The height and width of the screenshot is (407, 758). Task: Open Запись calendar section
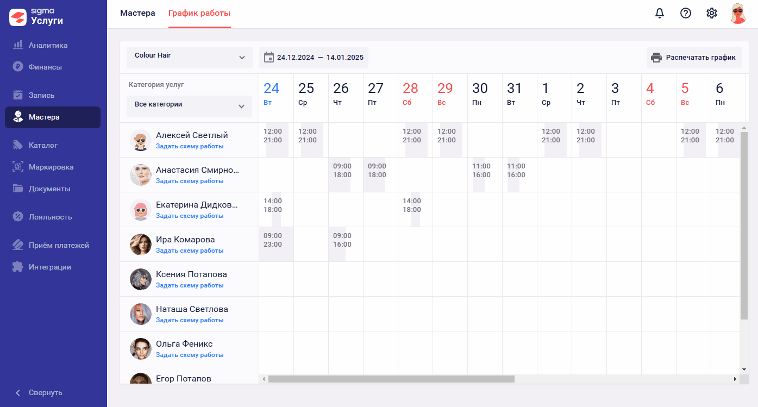coord(41,95)
